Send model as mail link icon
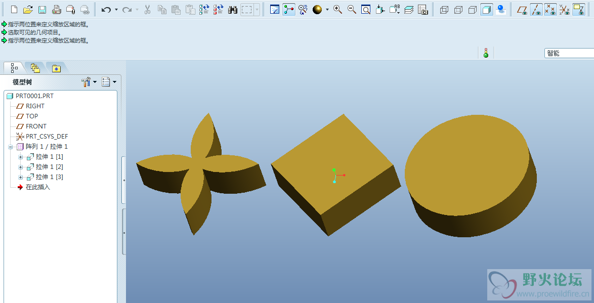Screen dimensions: 594x303 (84, 10)
